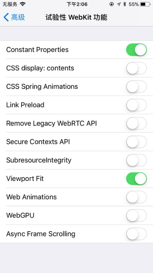Viewport: 153px width, 273px height.
Task: Turn on CSS Spring Animations
Action: click(136, 87)
